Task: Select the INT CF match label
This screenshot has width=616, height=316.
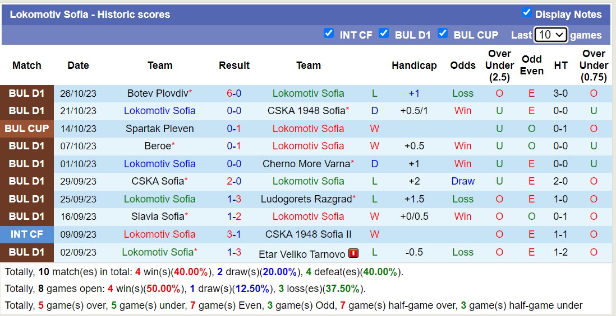Action: (x=27, y=234)
